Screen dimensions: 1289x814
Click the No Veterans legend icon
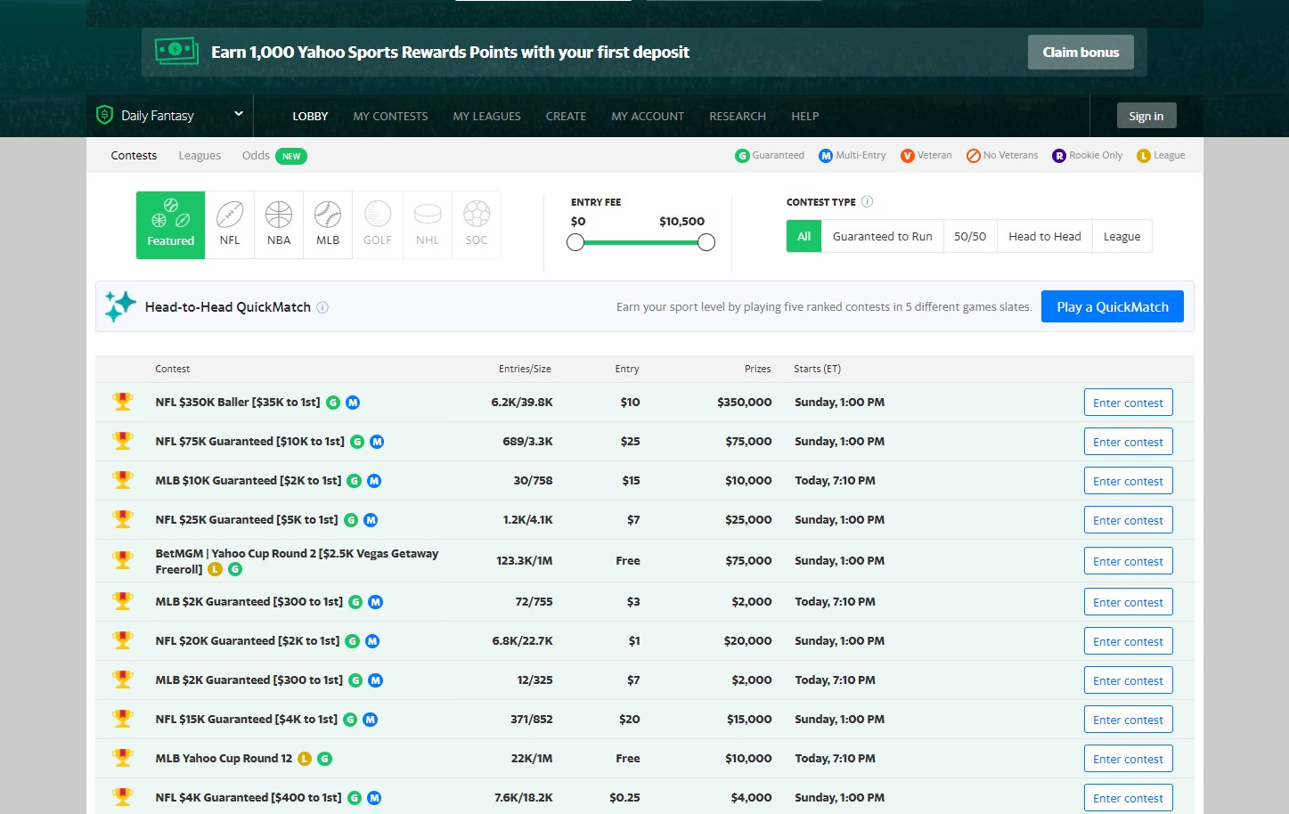[974, 156]
